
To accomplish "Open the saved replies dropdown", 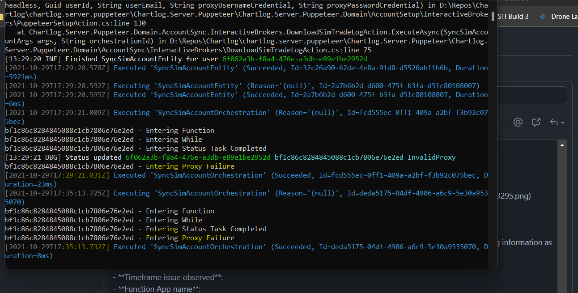I will pyautogui.click(x=557, y=122).
